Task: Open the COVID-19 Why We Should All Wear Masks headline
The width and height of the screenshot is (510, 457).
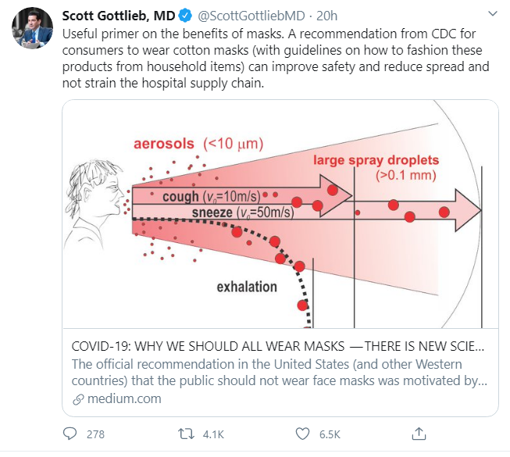Action: (278, 346)
